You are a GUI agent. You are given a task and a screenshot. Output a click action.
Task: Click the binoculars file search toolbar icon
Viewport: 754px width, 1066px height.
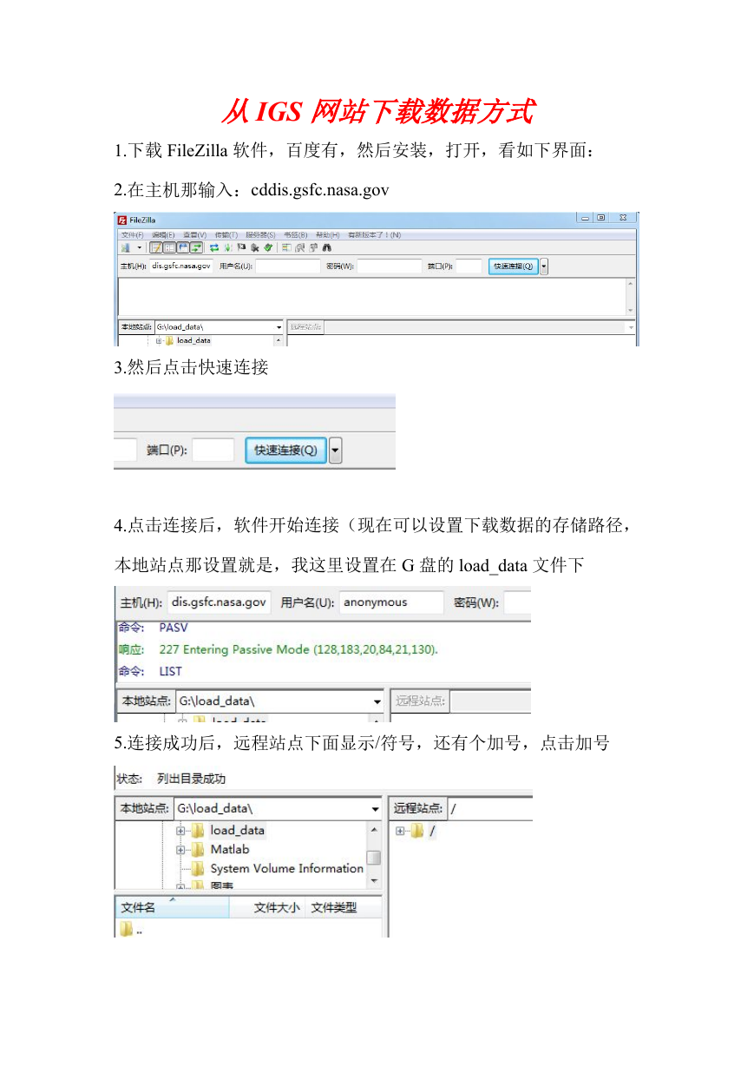pyautogui.click(x=326, y=248)
